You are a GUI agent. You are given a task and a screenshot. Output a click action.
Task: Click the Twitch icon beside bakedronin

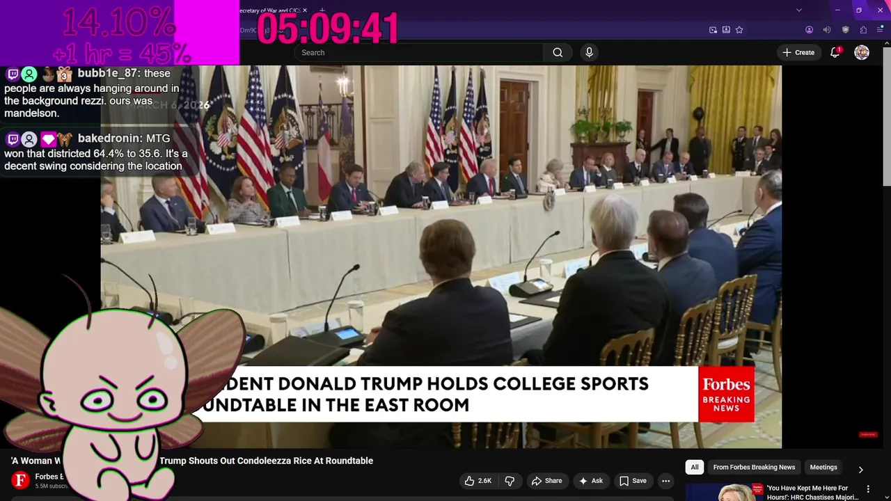point(13,139)
